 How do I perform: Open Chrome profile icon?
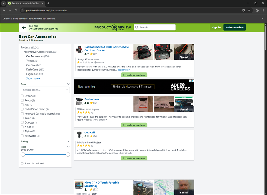[257, 10]
